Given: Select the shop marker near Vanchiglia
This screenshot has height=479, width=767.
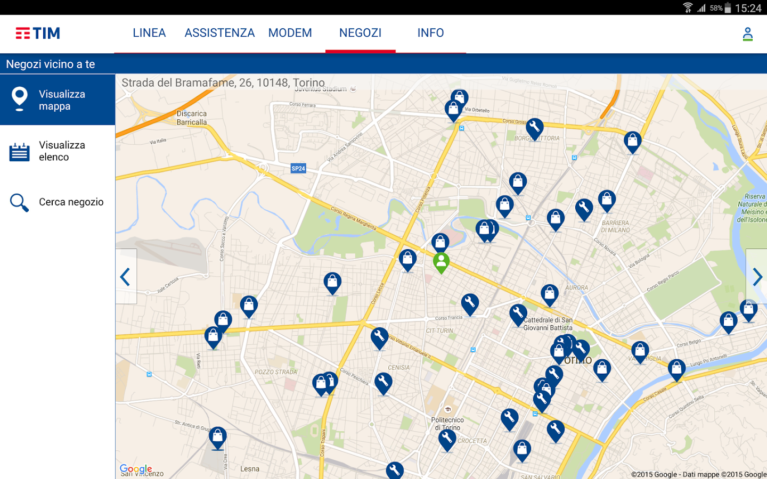Looking at the screenshot, I should (x=640, y=351).
